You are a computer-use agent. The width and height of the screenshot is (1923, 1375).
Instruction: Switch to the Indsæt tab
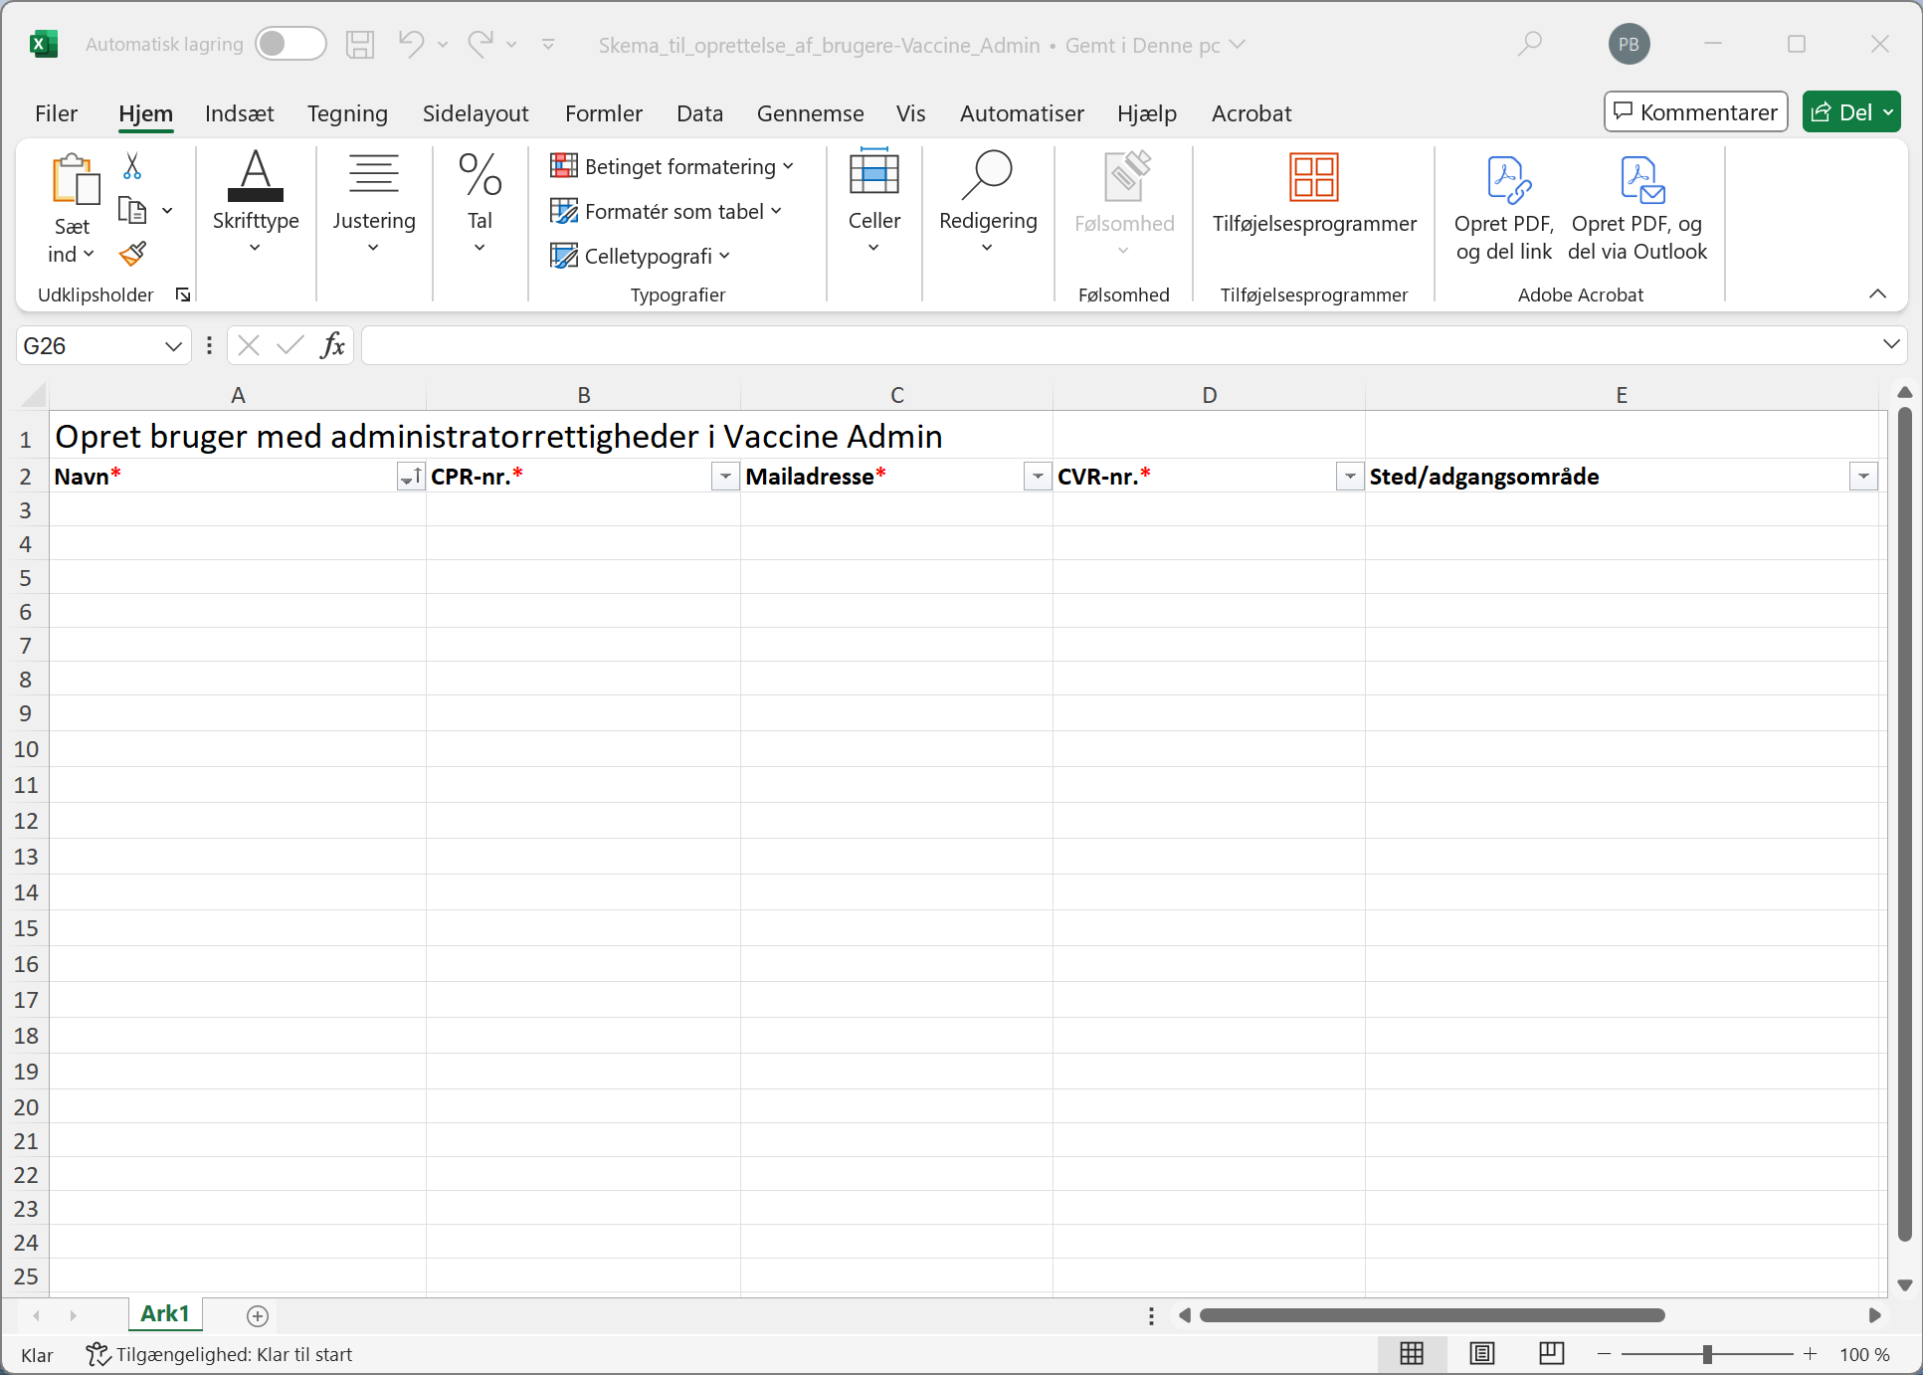tap(239, 113)
